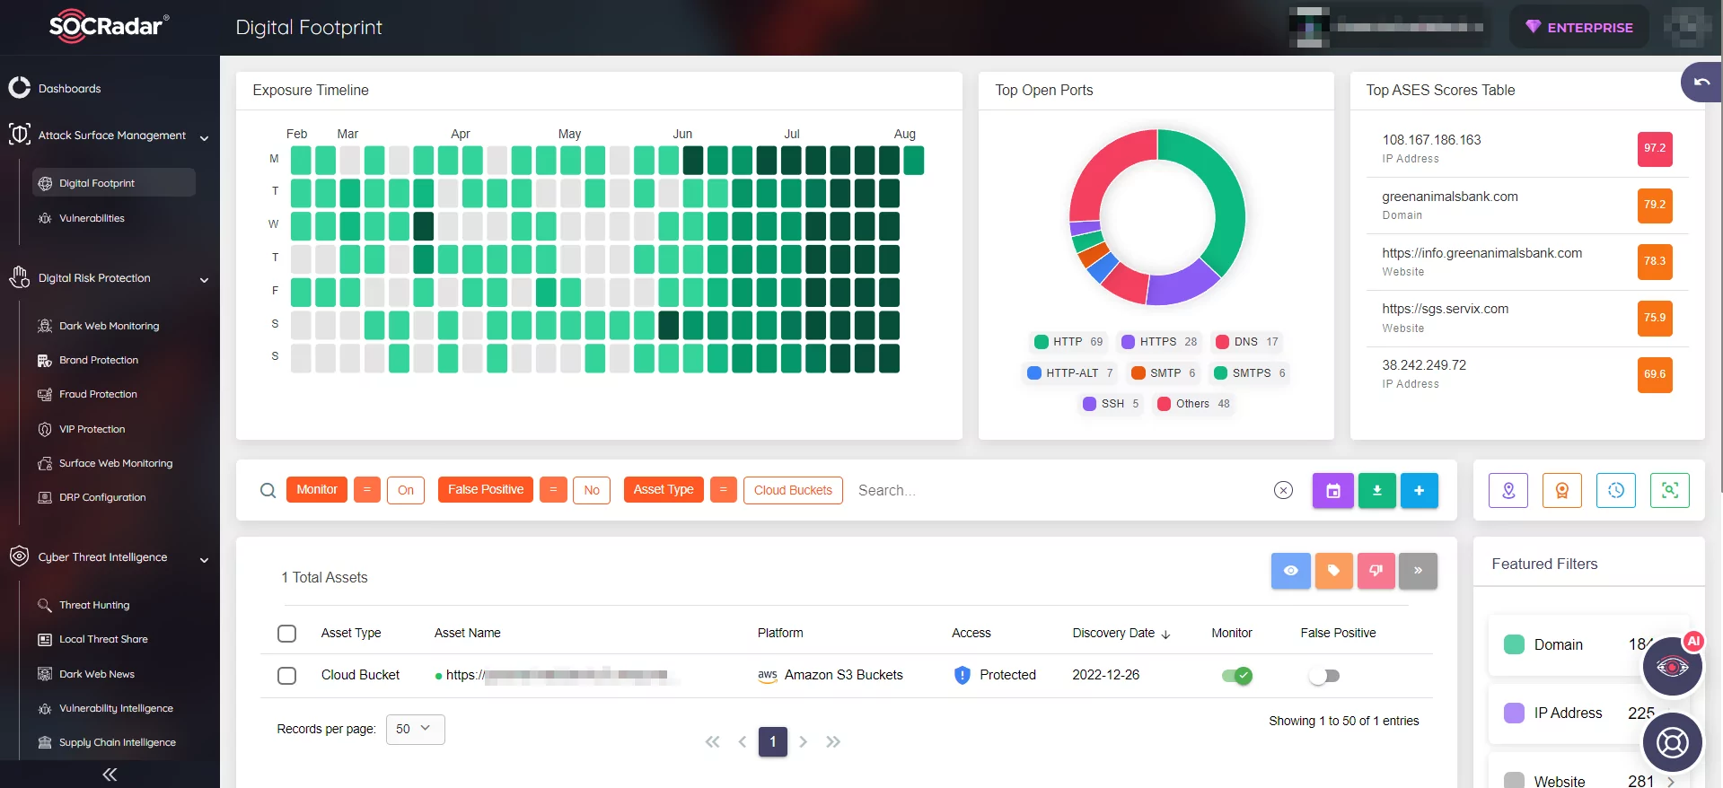
Task: Click the blue eye monitor action button
Action: (1290, 571)
